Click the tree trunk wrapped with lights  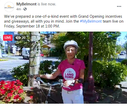(34, 59)
